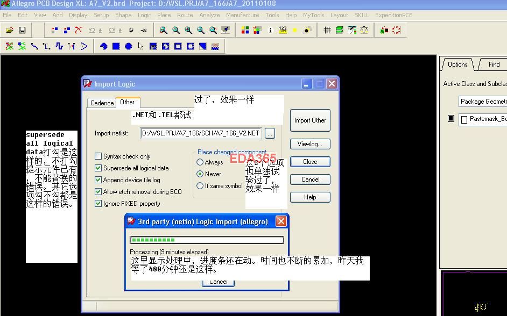
Task: Toggle the Ignore FIXED property checkbox
Action: click(98, 204)
